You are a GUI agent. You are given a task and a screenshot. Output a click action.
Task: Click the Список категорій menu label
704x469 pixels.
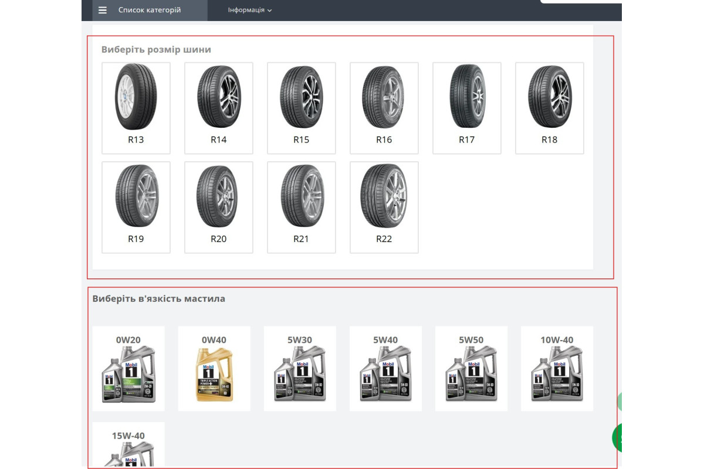pos(150,10)
